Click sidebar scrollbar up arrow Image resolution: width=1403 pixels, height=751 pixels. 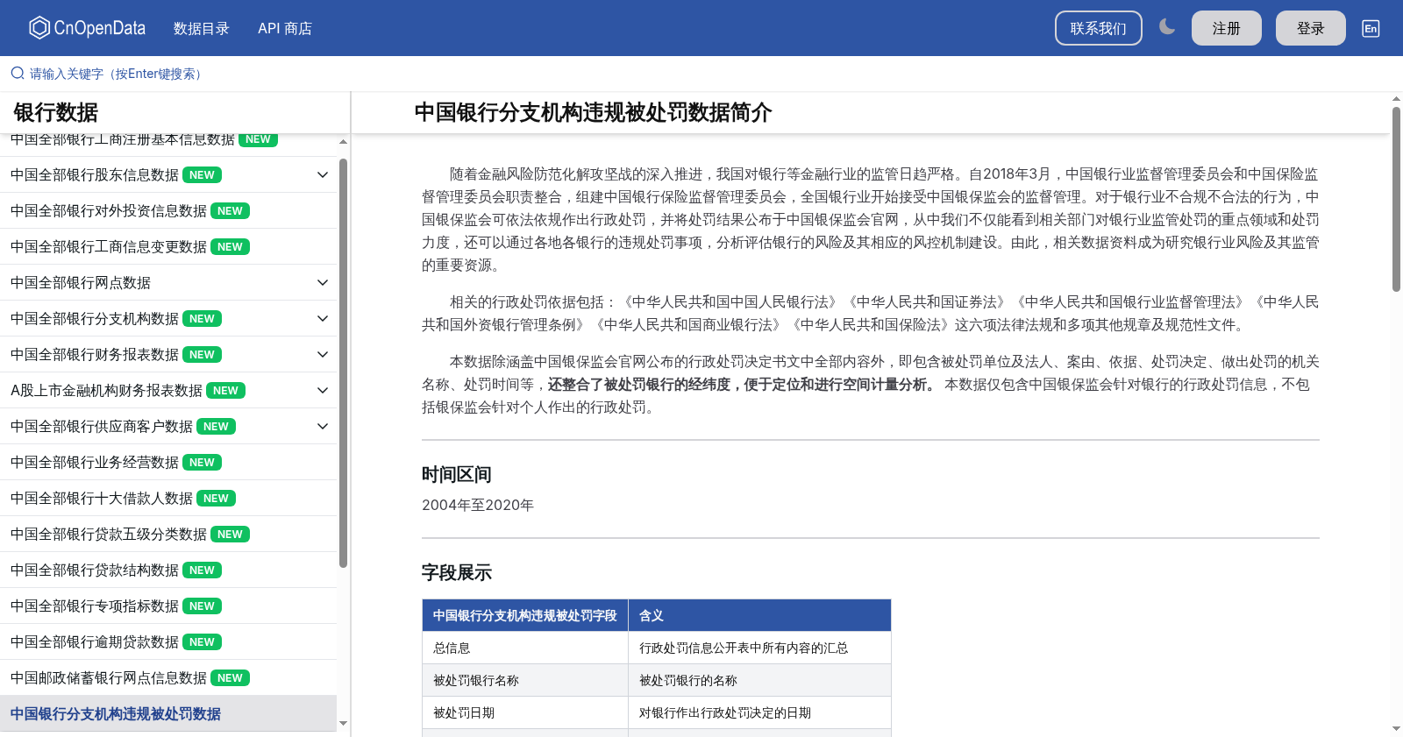343,141
